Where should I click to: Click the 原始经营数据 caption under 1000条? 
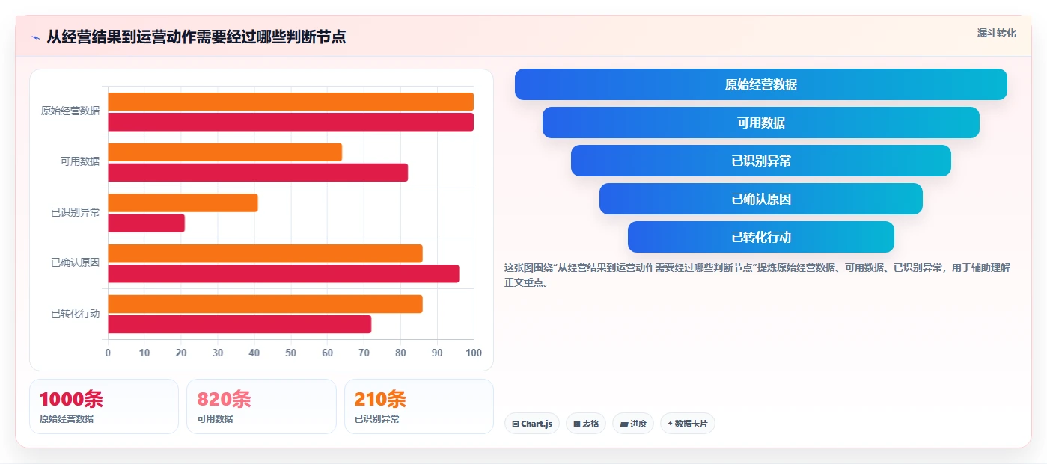pyautogui.click(x=67, y=419)
